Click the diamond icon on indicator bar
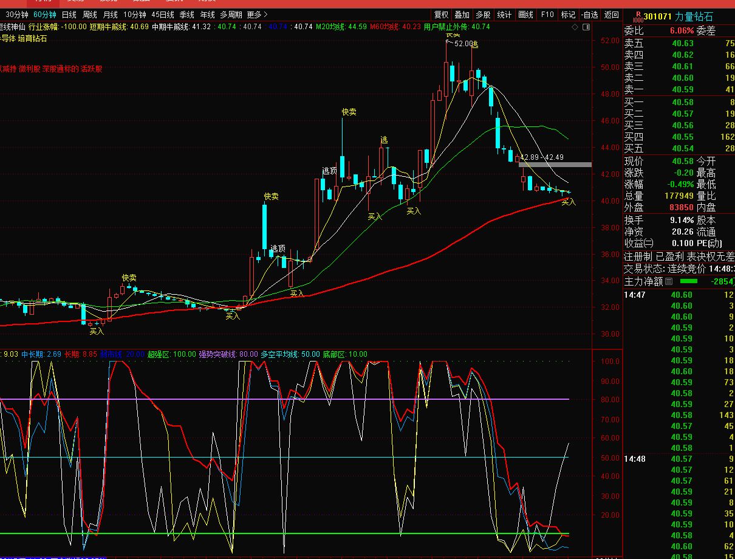Image resolution: width=735 pixels, height=559 pixels. tap(575, 27)
